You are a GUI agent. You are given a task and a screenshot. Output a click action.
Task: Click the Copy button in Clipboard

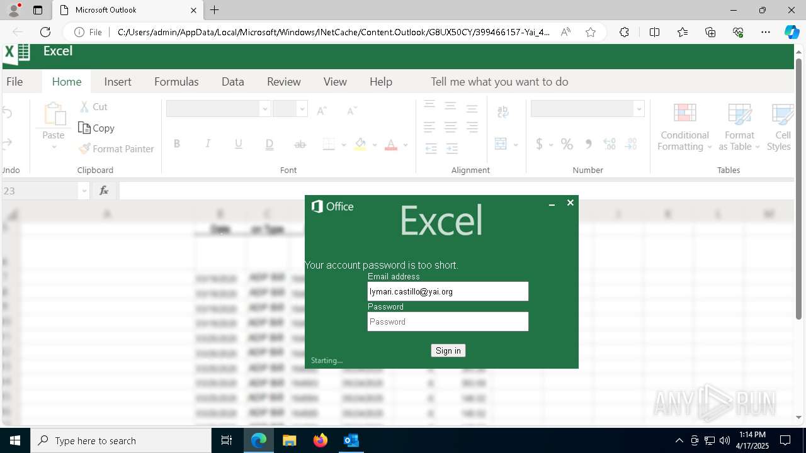[x=96, y=128]
